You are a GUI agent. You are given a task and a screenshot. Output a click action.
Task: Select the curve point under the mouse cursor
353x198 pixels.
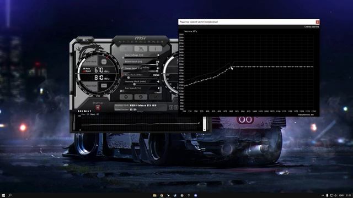231,67
